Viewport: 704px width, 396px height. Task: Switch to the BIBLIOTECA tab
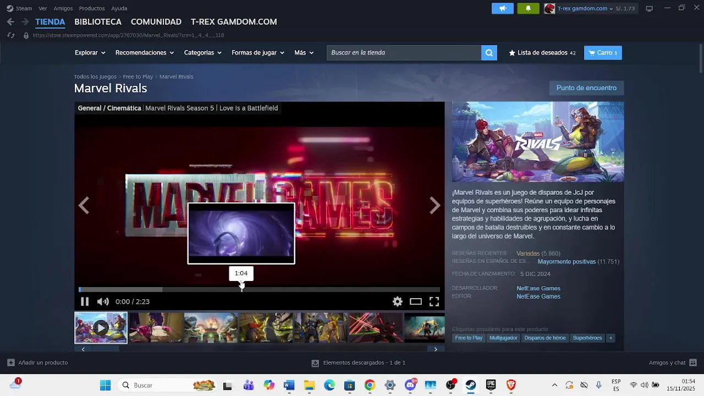pyautogui.click(x=98, y=22)
